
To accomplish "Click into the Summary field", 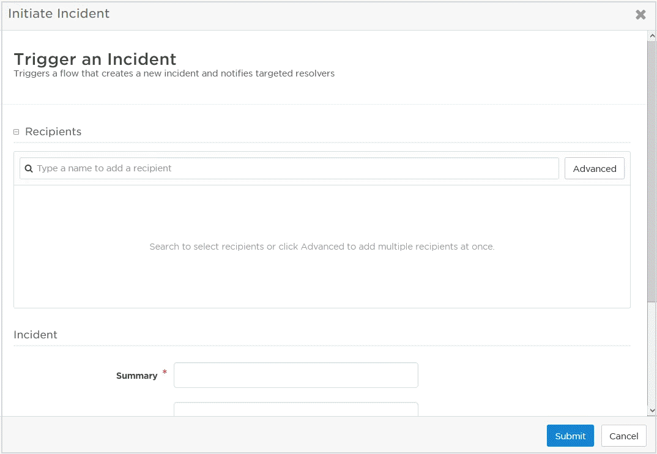I will 296,375.
